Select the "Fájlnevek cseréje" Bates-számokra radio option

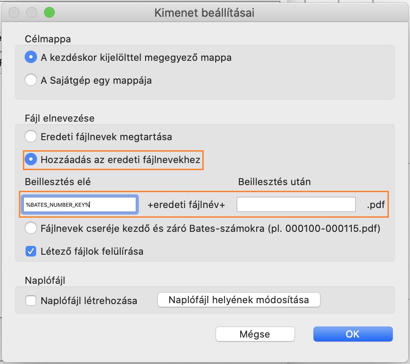pyautogui.click(x=30, y=229)
